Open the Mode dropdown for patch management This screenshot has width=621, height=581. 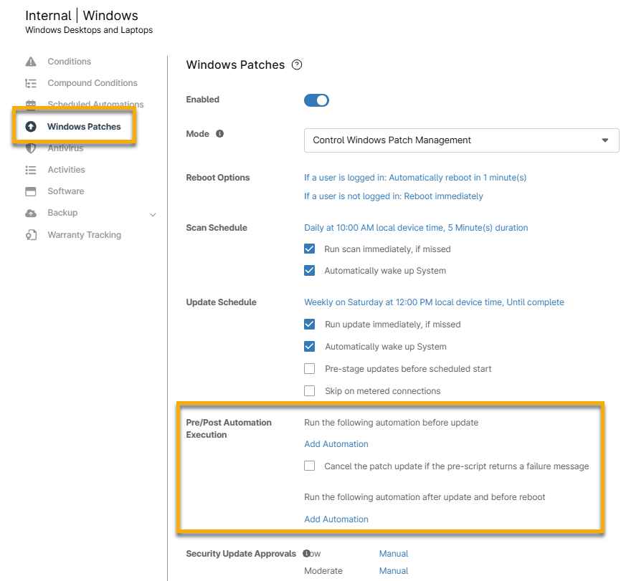(461, 140)
